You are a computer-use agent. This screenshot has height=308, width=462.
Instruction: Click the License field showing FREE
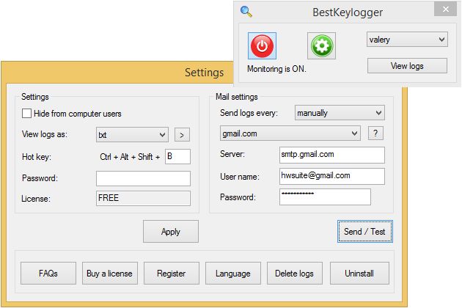[x=143, y=198]
